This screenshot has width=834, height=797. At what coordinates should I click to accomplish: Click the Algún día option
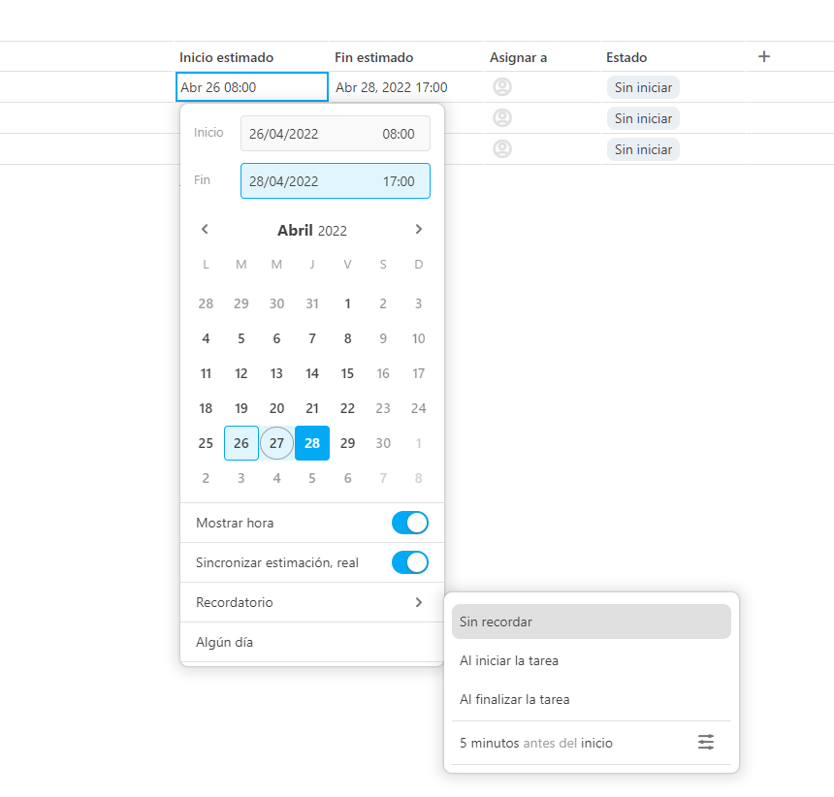click(312, 642)
